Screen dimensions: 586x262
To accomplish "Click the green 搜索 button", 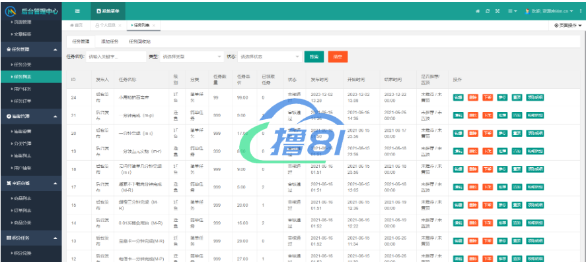I will (314, 57).
